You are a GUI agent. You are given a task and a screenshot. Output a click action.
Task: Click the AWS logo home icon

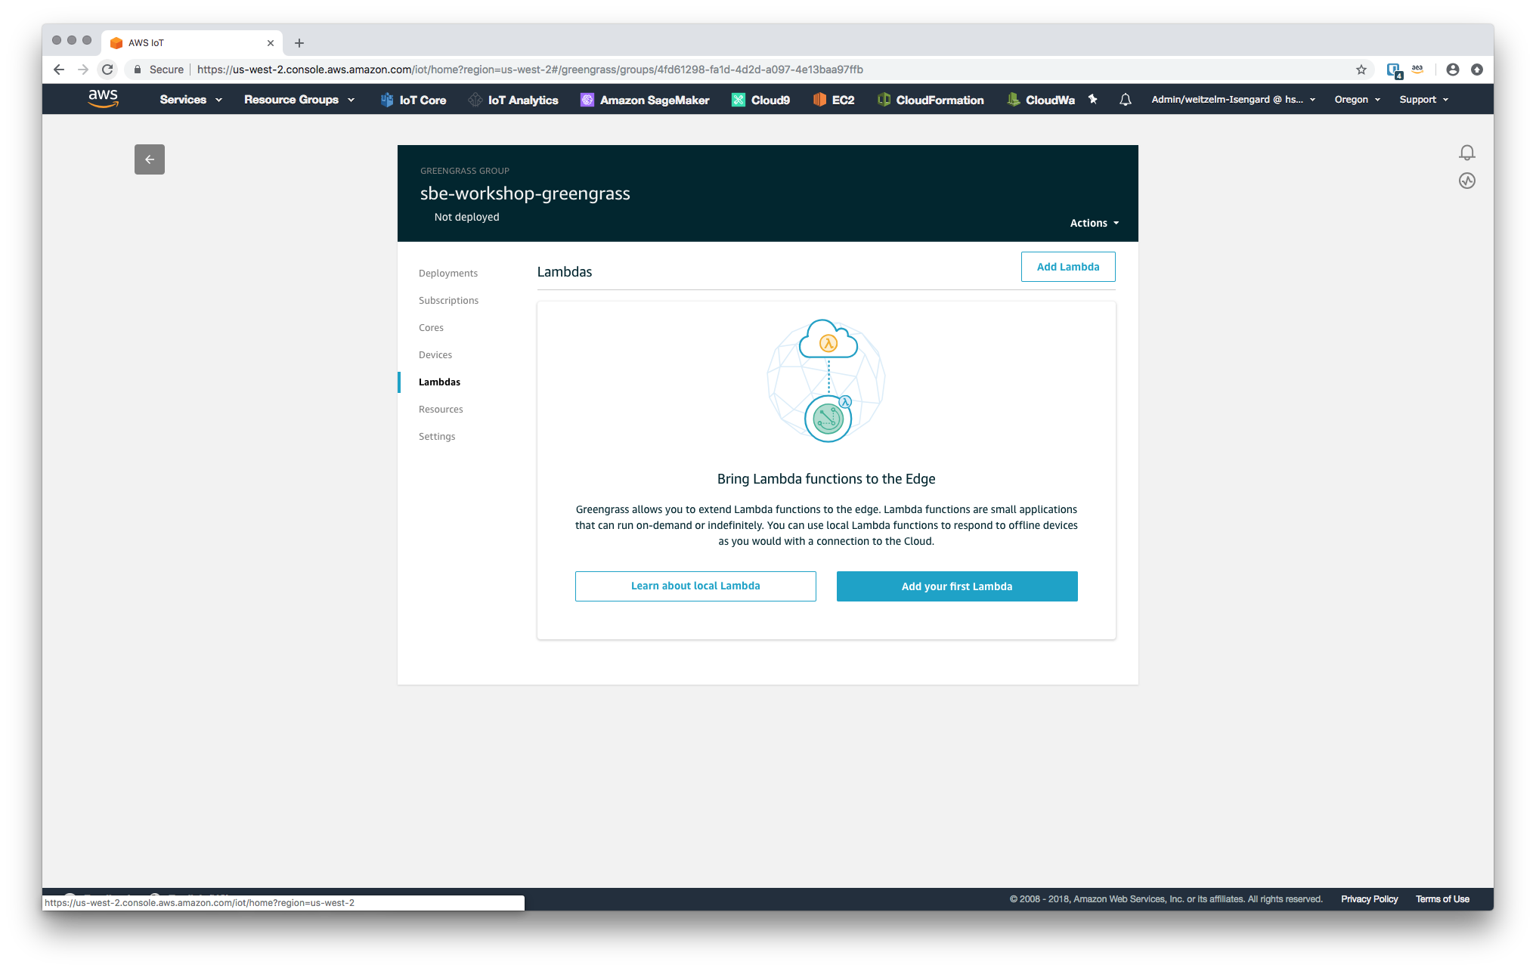(x=104, y=99)
